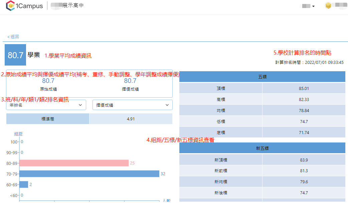This screenshot has width=348, height=203.
Task: Select the 頂標 row label
Action: 221,88
